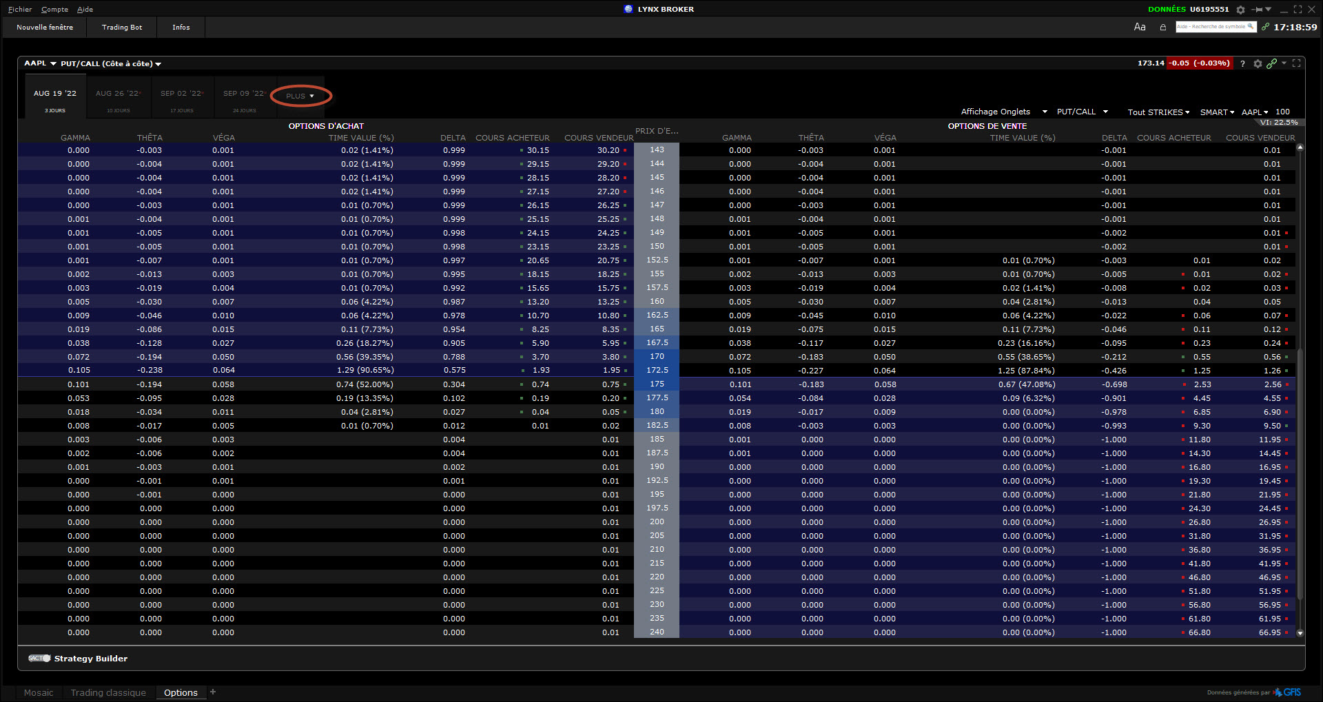Image resolution: width=1323 pixels, height=702 pixels.
Task: Click DONNÉES status label
Action: click(x=1167, y=10)
